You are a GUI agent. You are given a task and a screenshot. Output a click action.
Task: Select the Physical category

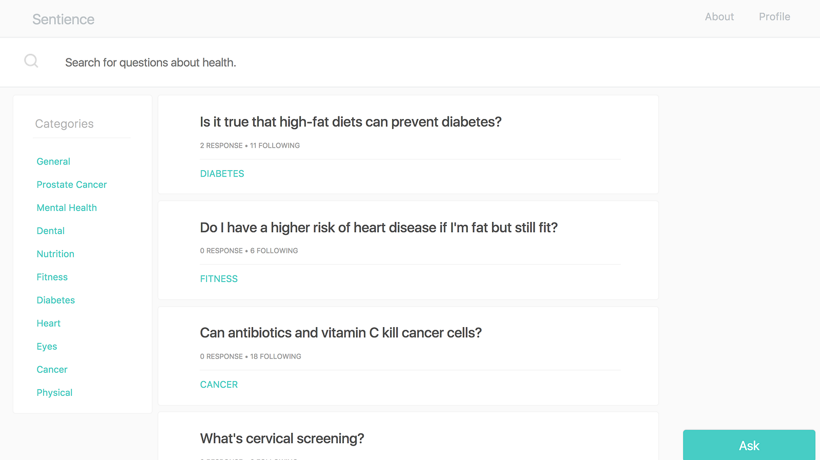point(54,393)
